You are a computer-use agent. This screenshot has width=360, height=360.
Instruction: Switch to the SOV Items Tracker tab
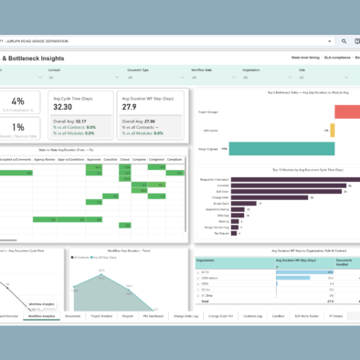306,316
